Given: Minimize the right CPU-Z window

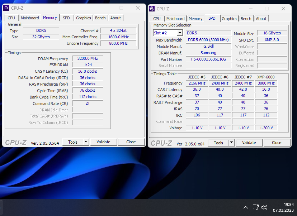Looking at the screenshot, I should pos(251,9).
